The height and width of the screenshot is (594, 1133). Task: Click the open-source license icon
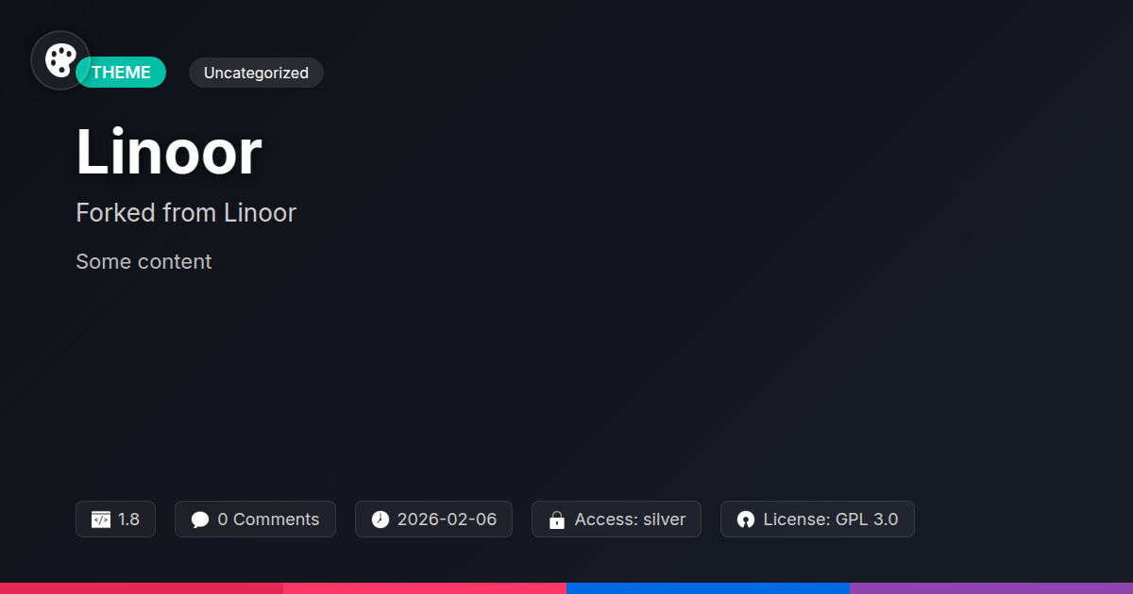[x=746, y=520]
